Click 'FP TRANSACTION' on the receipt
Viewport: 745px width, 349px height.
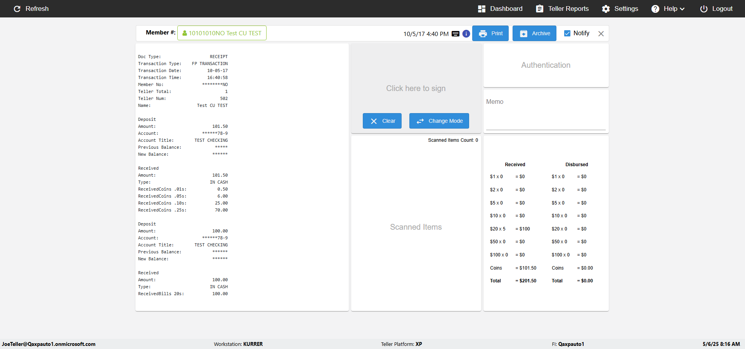pyautogui.click(x=210, y=64)
